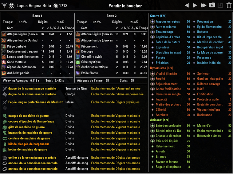Screen dimensions: 233x174
Task: Click the Piège barbelé skill icon
Action: (4, 46)
